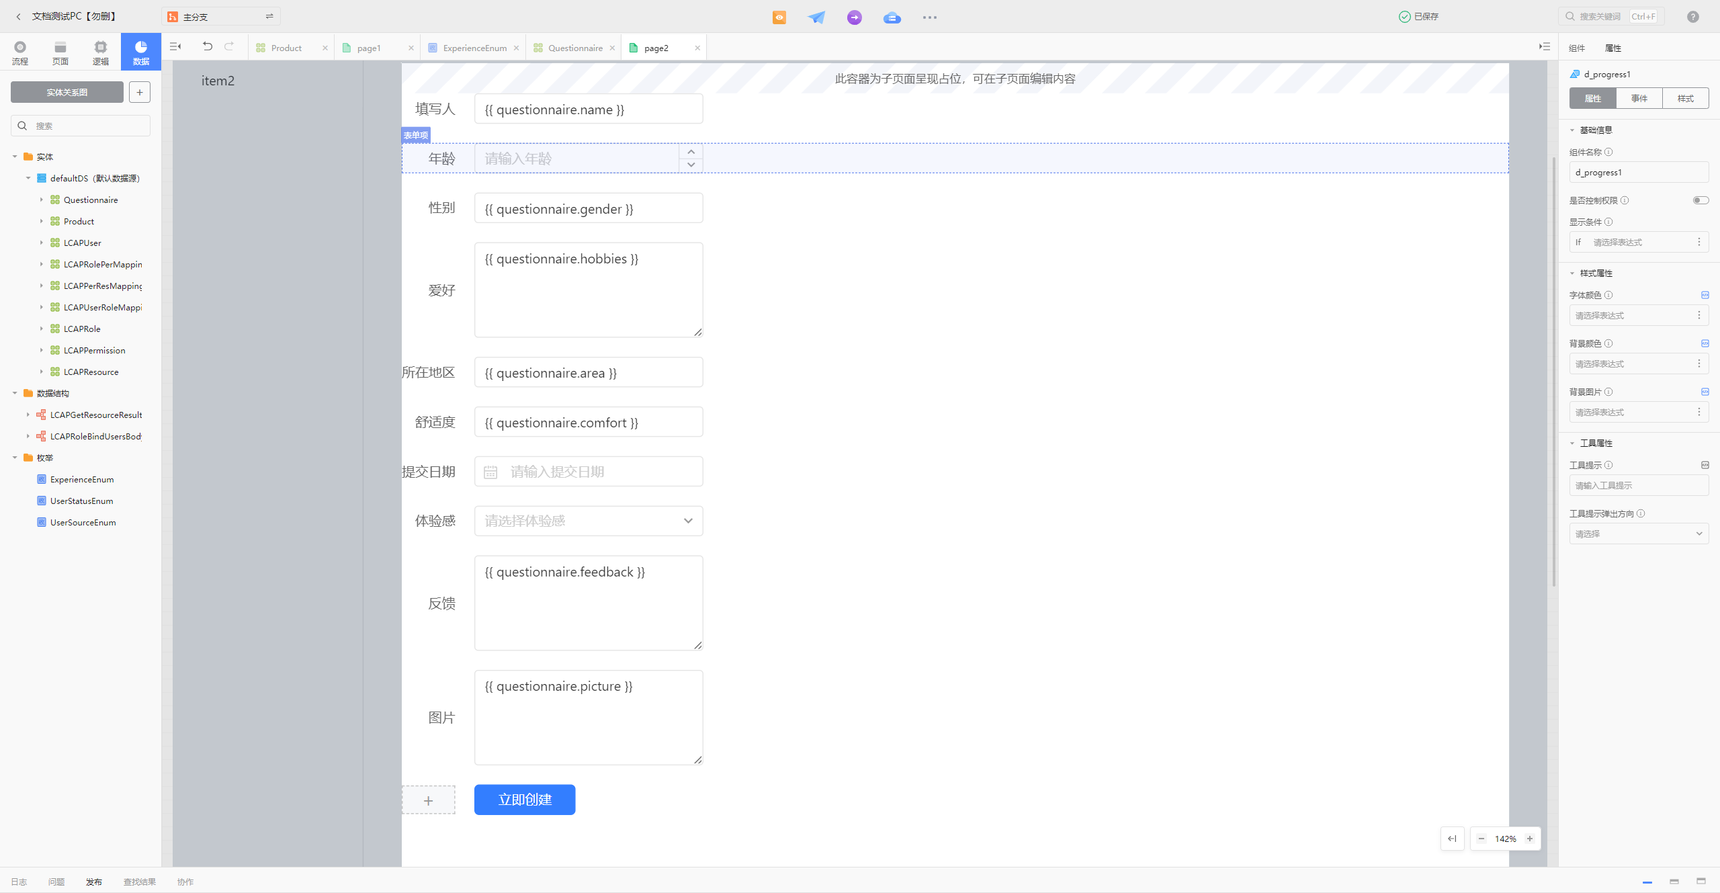The image size is (1720, 893).
Task: Click the dashed plus add-item placeholder
Action: 429,800
